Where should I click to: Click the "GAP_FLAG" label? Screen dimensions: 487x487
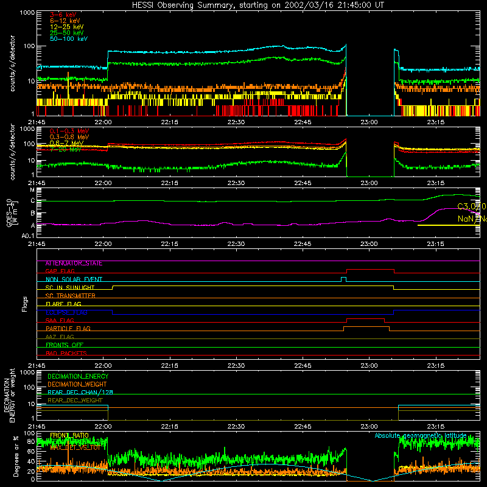(x=60, y=272)
